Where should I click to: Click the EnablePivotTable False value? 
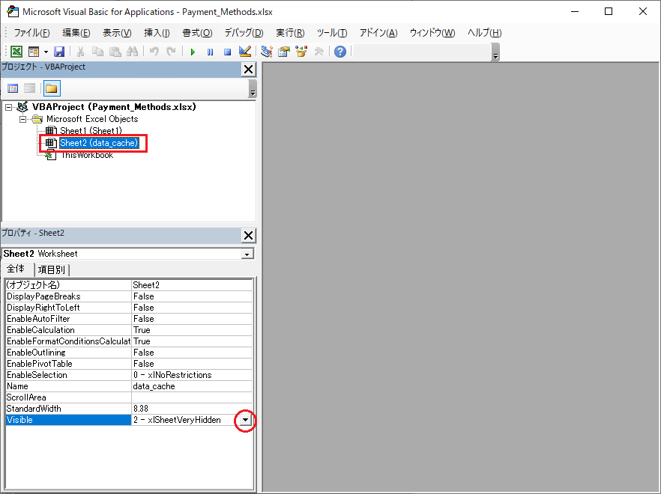point(192,364)
